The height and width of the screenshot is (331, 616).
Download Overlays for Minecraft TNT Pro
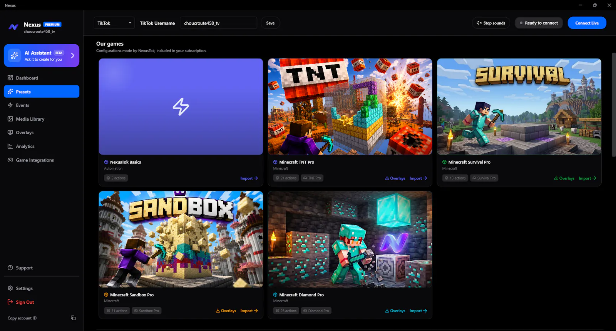395,178
